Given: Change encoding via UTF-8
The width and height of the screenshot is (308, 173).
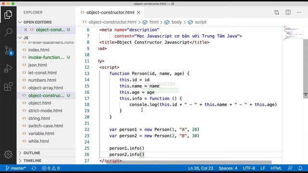Looking at the screenshot, I should point(249,168).
